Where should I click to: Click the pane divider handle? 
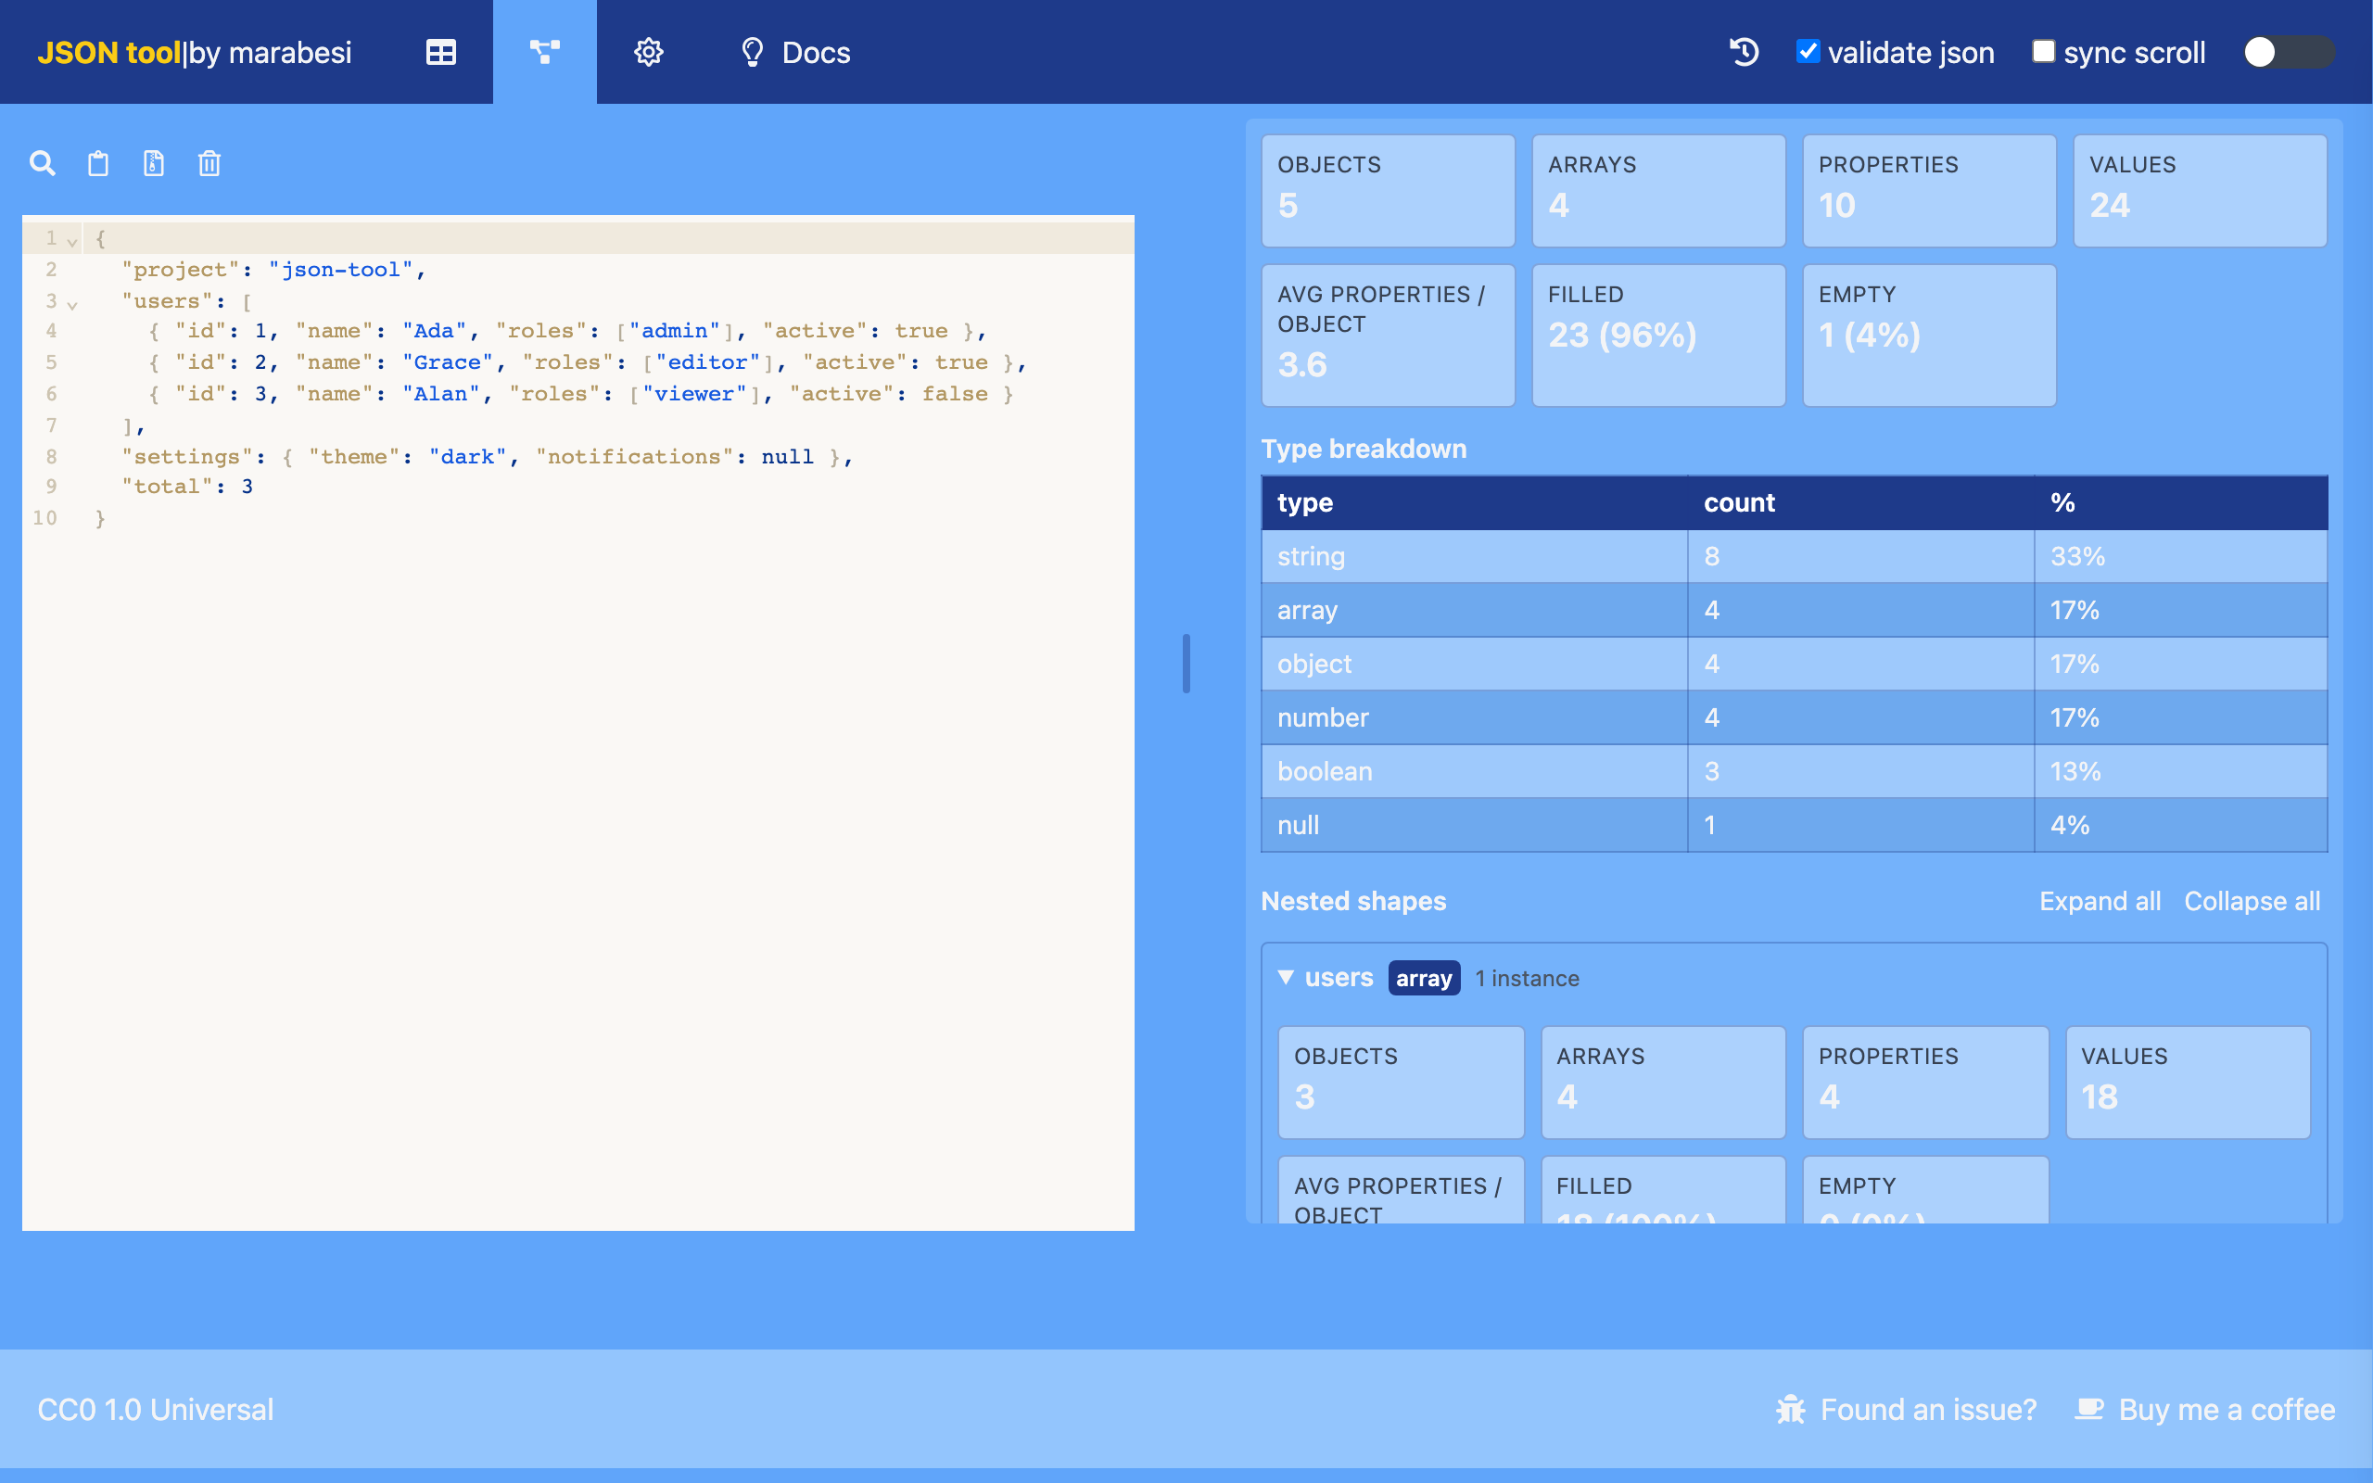[x=1186, y=664]
